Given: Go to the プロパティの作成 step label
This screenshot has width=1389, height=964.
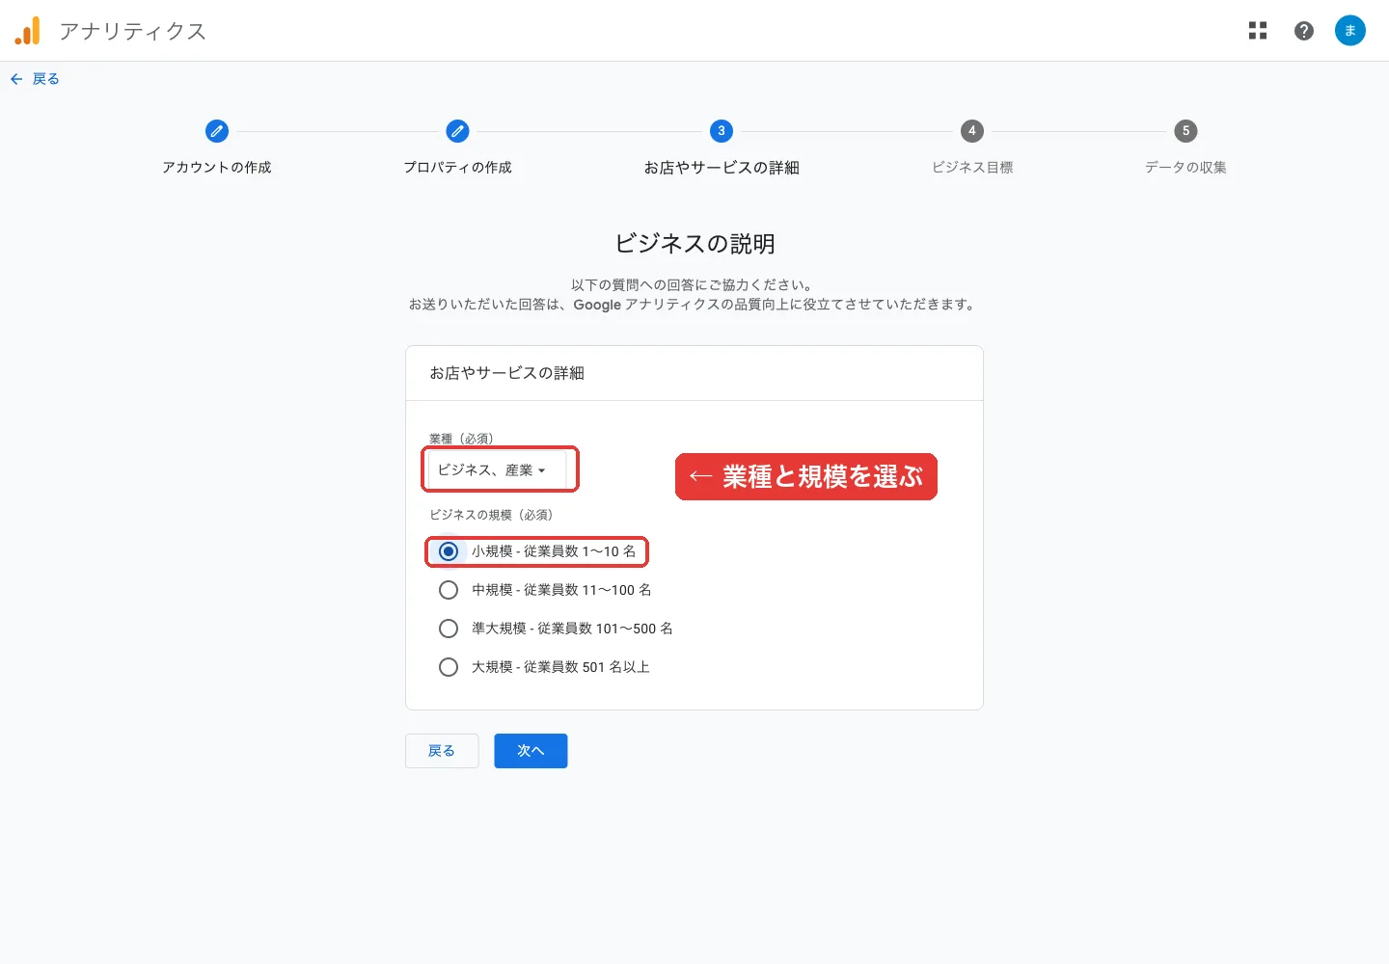Looking at the screenshot, I should 457,168.
